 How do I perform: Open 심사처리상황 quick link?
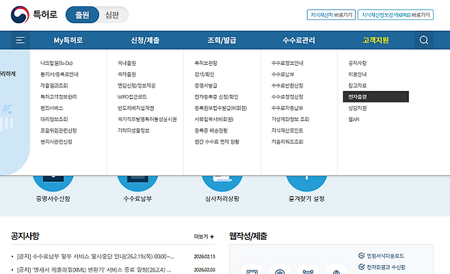coord(222,198)
